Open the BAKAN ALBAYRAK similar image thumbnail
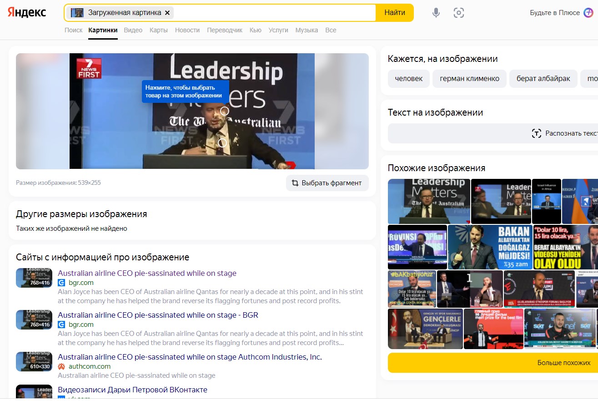The width and height of the screenshot is (598, 401). 489,247
